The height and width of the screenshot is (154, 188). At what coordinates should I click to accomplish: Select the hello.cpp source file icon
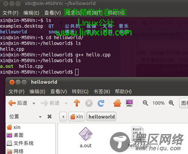pyautogui.click(x=138, y=133)
